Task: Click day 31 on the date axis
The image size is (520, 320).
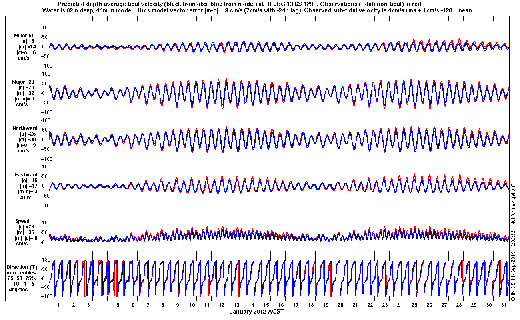Action: click(x=504, y=305)
